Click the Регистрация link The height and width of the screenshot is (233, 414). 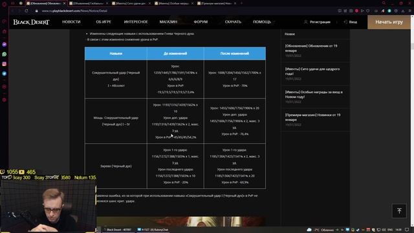point(317,22)
